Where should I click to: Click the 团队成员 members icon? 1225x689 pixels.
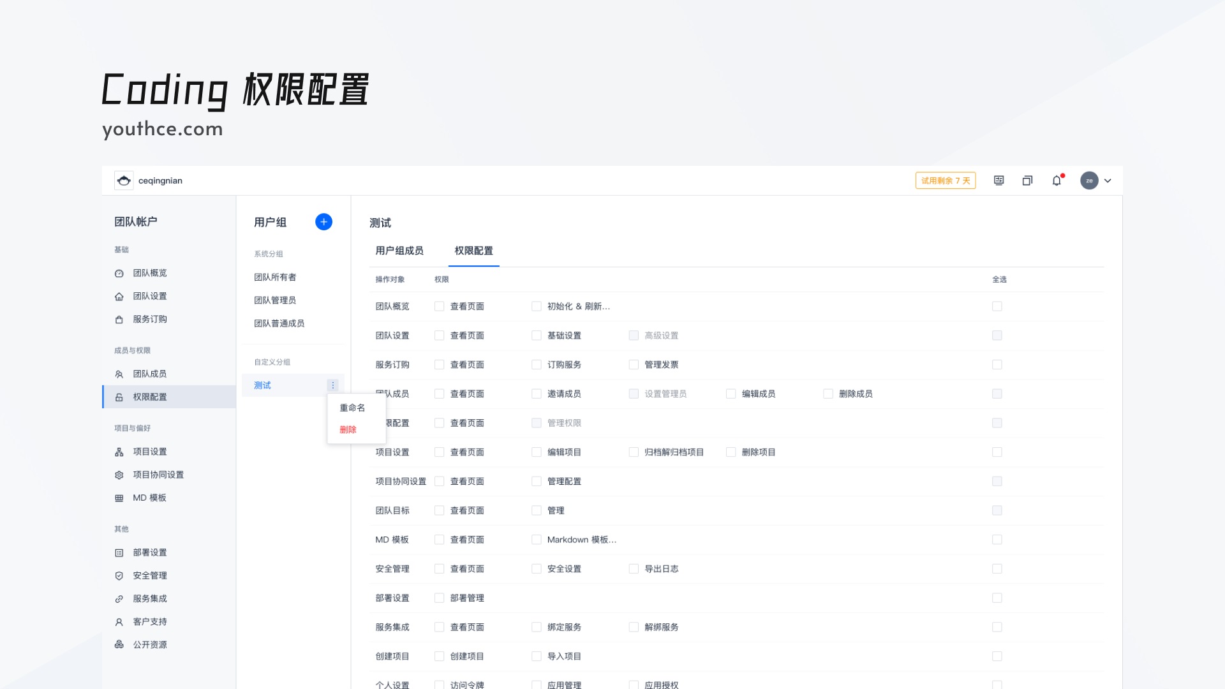119,374
